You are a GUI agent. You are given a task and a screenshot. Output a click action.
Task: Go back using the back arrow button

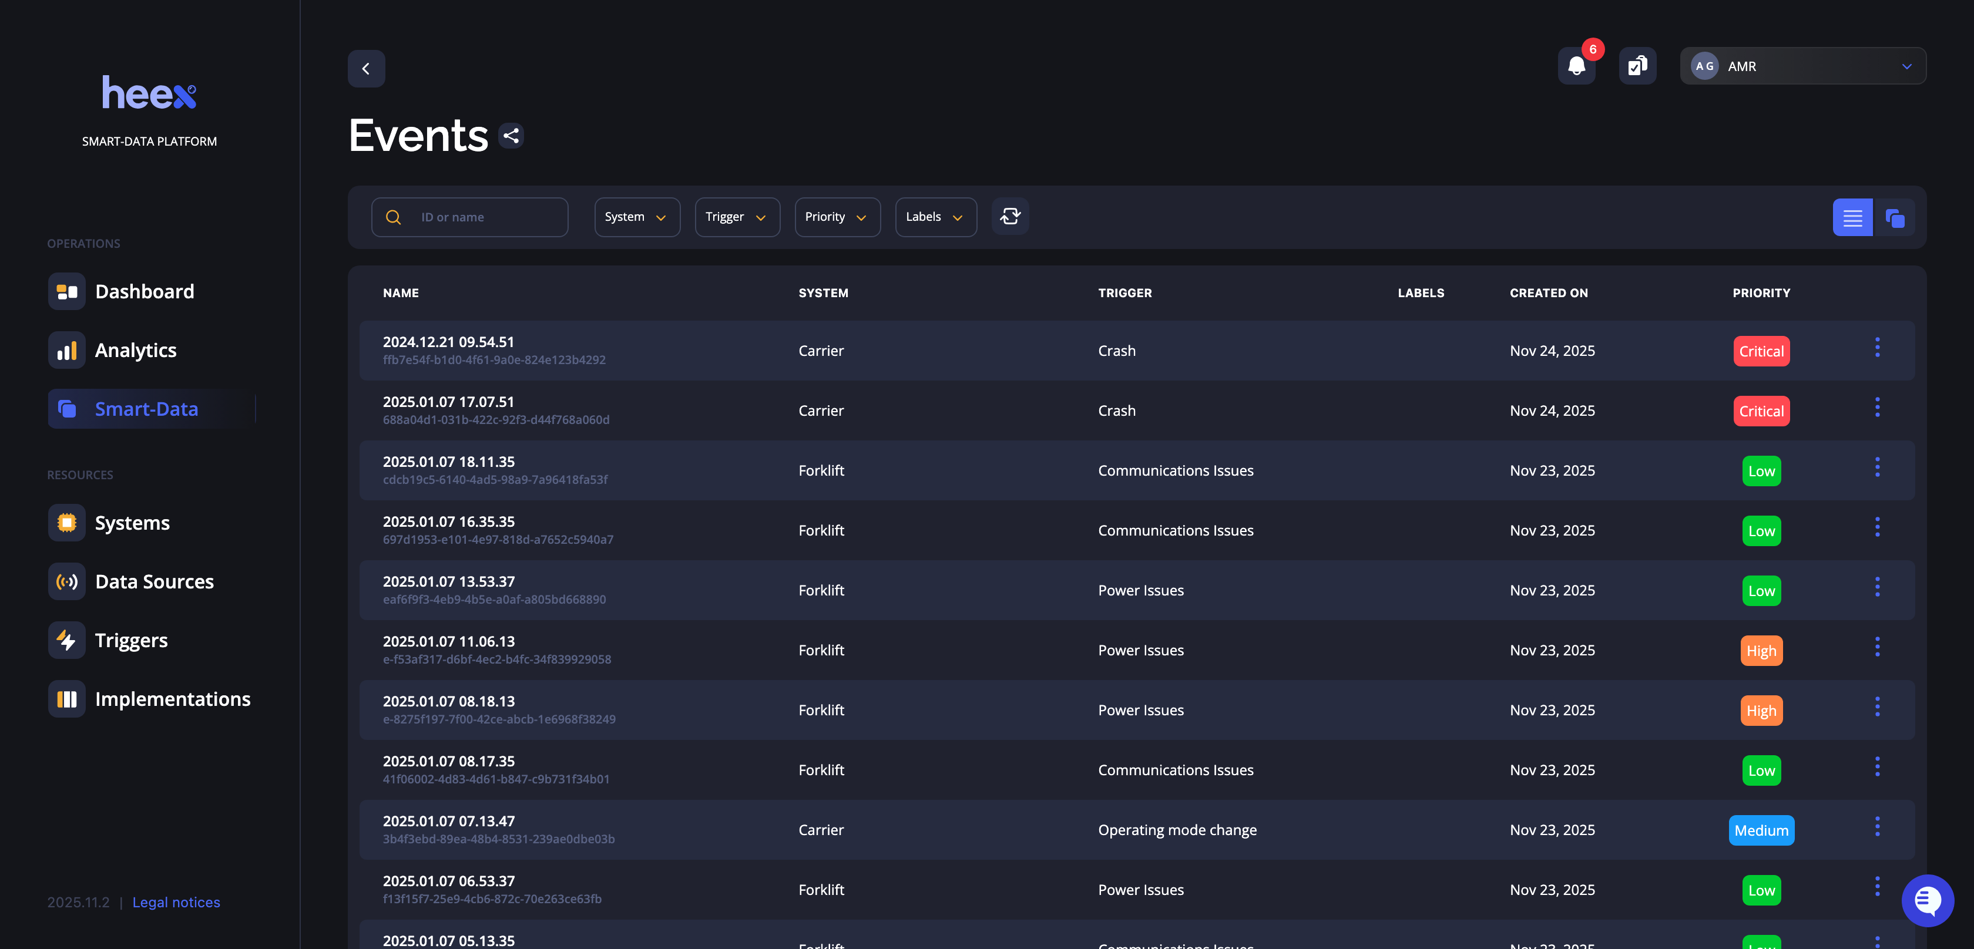(366, 68)
